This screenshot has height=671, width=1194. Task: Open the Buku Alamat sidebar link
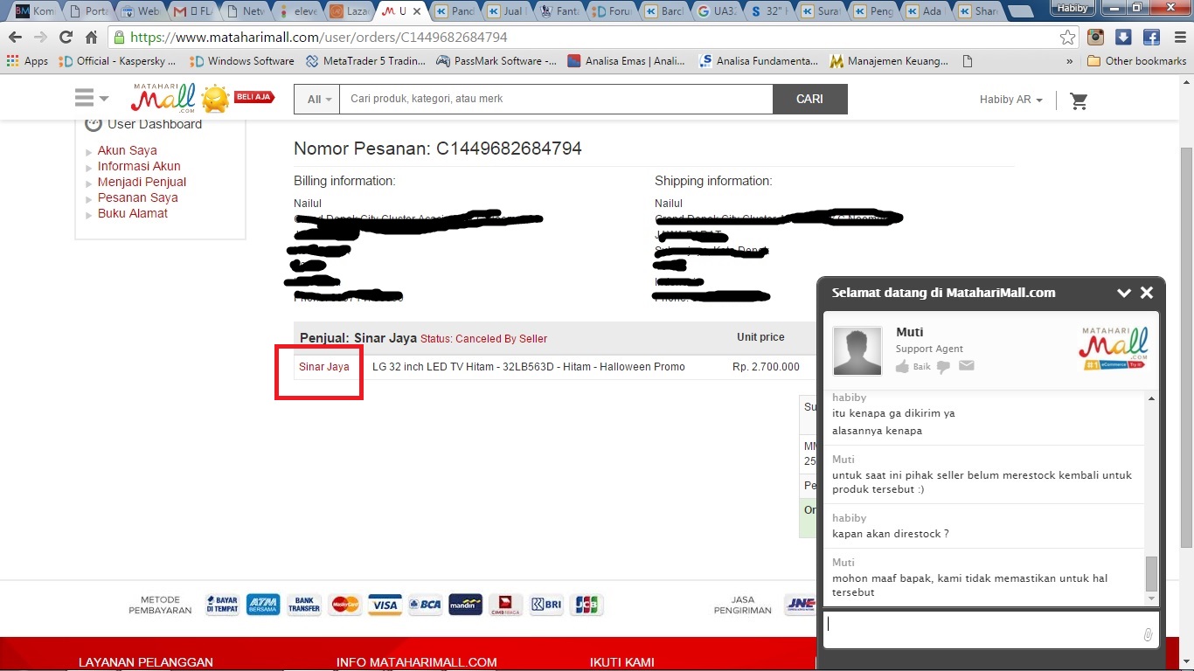point(133,213)
